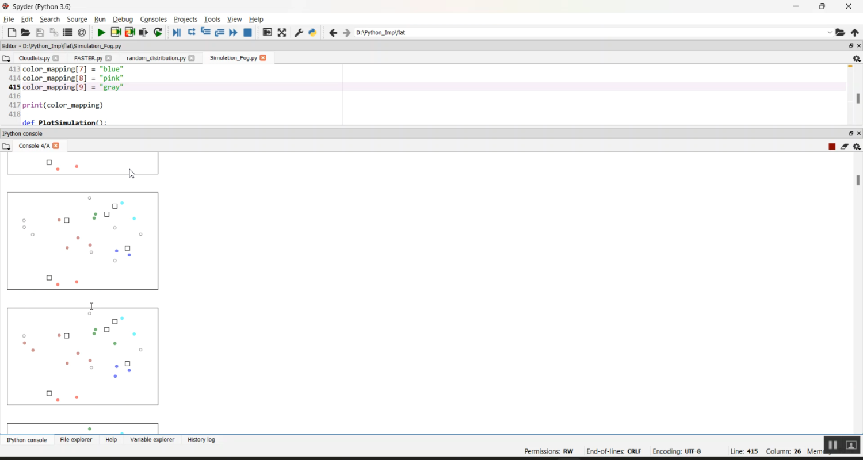
Task: Open the Run menu
Action: pos(100,19)
